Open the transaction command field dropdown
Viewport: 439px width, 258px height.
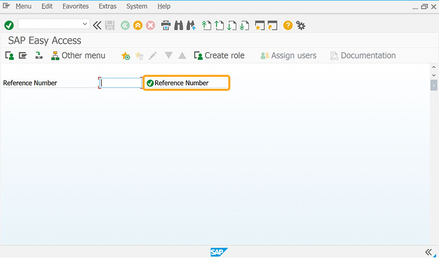[x=85, y=24]
